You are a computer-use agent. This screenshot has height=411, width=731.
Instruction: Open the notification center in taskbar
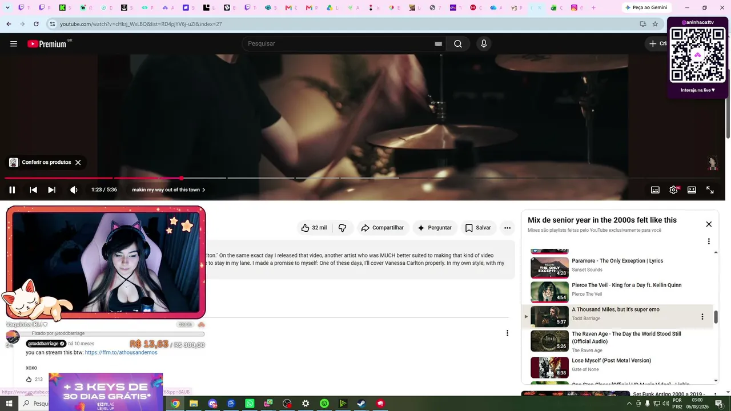719,404
